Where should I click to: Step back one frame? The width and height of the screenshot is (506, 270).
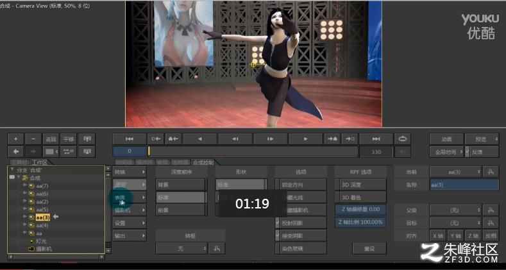[x=235, y=139]
